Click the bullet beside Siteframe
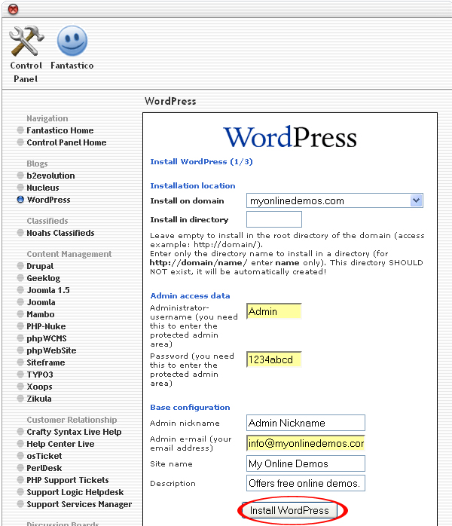The width and height of the screenshot is (452, 526). click(20, 362)
